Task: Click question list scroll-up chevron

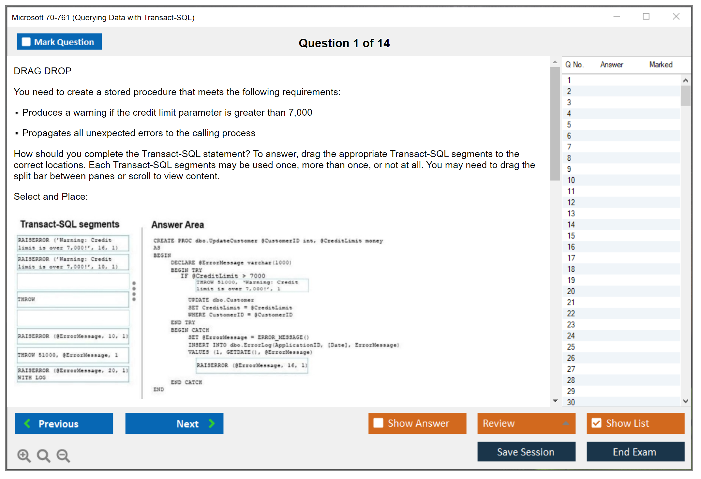Action: pos(685,80)
